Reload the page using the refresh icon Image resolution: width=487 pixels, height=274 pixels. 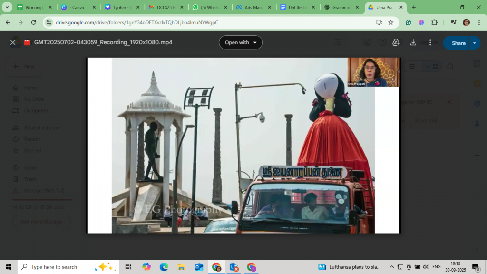click(33, 22)
